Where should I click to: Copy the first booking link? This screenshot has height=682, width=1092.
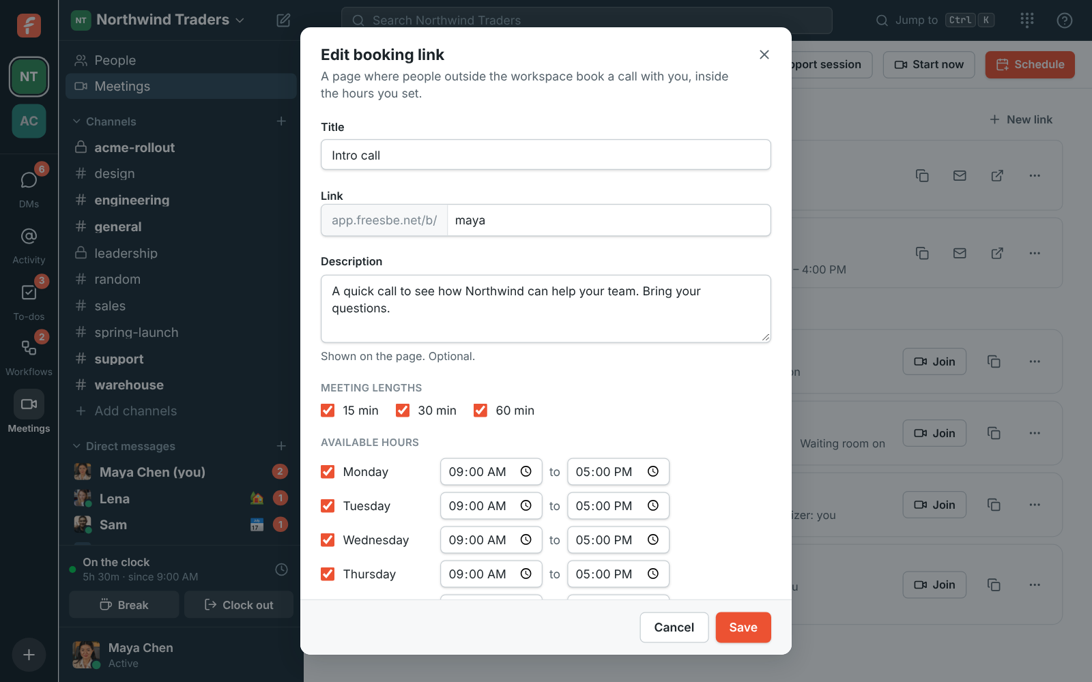pos(922,175)
